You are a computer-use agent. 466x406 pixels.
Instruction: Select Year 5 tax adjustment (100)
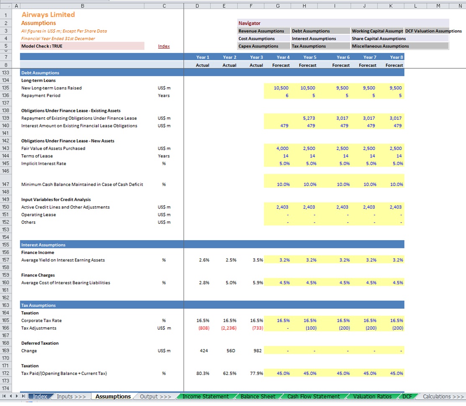304,328
